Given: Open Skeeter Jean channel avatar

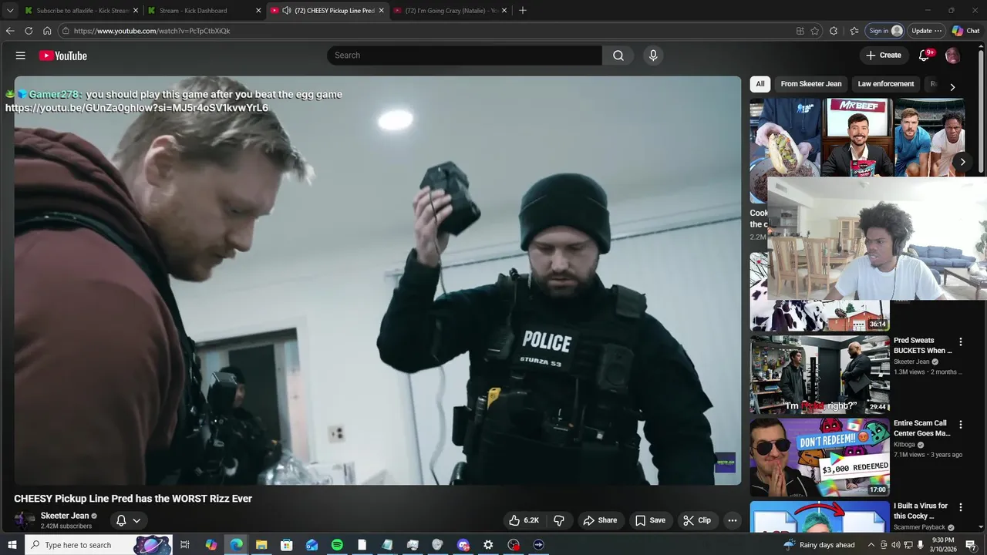Looking at the screenshot, I should 25,520.
